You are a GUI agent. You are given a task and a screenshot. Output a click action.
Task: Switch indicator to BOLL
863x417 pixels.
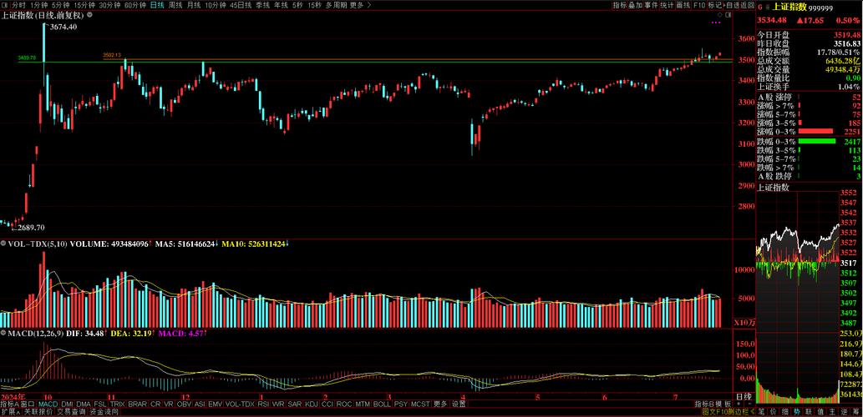click(382, 404)
